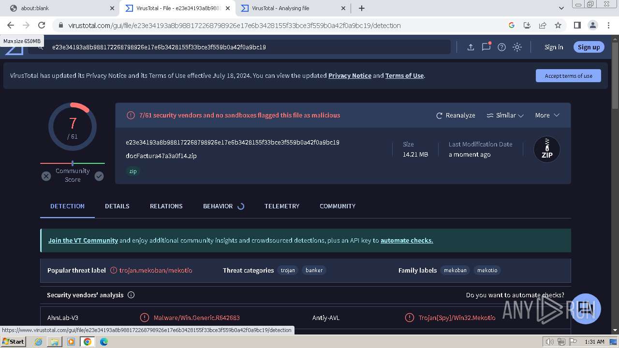This screenshot has height=348, width=619.
Task: Bookmark this page with the star icon
Action: (x=558, y=25)
